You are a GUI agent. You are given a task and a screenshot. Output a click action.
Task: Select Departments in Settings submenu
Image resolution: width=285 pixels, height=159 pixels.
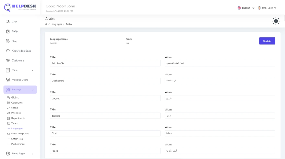point(18,118)
